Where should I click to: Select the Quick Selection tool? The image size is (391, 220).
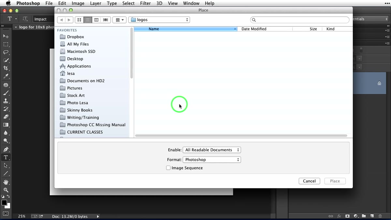pos(6,60)
